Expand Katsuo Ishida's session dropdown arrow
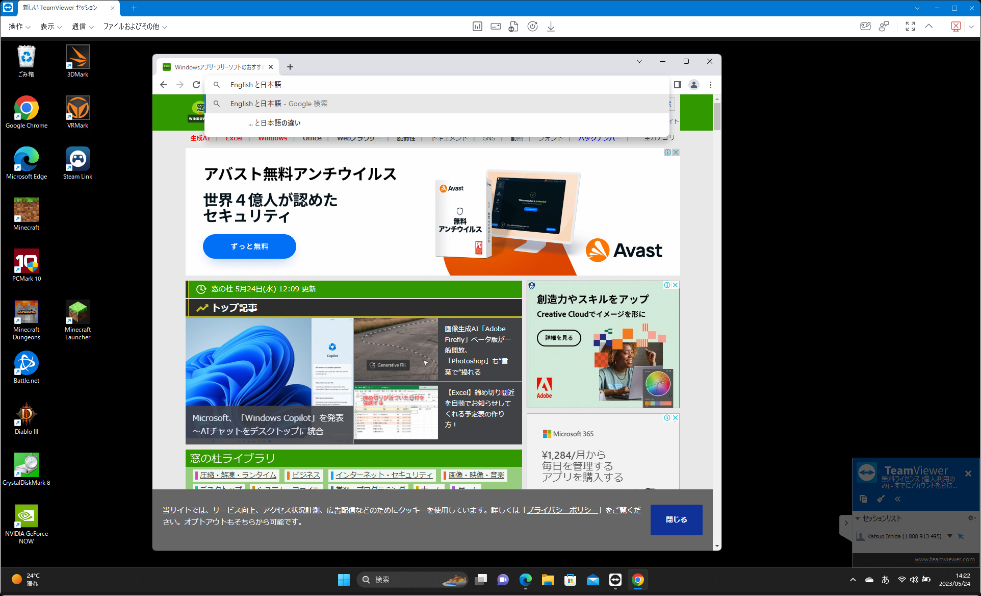 coord(949,536)
